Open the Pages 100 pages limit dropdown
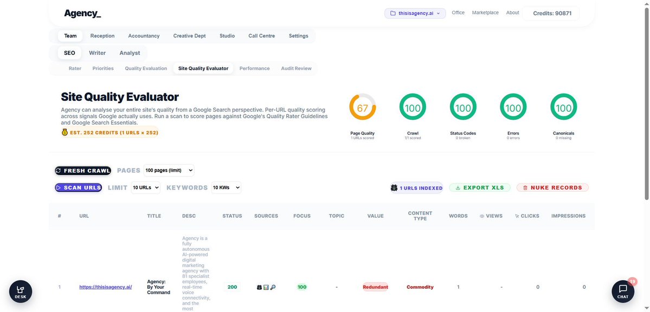The image size is (650, 312). [x=169, y=170]
